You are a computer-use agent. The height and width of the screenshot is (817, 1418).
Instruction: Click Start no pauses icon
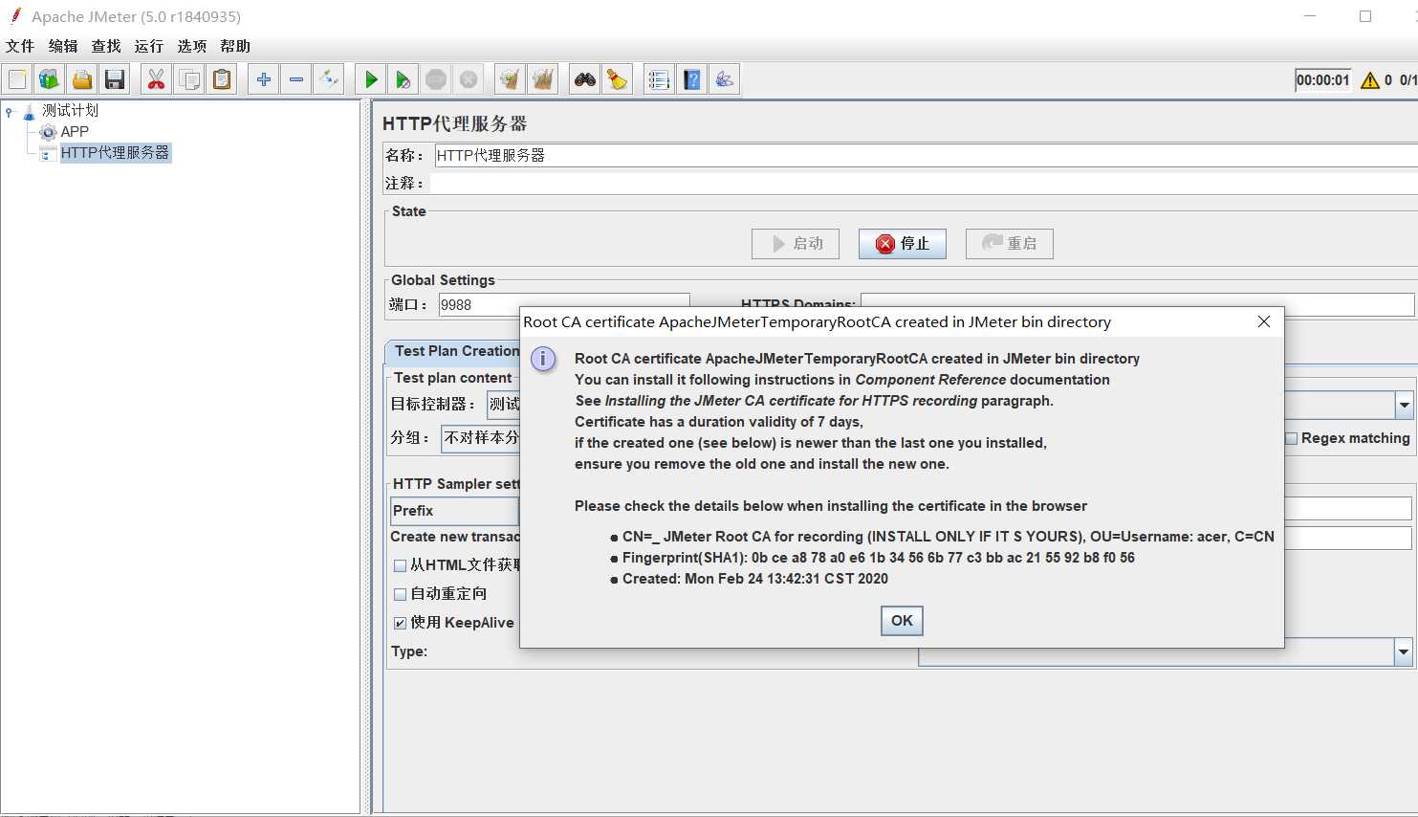[404, 79]
